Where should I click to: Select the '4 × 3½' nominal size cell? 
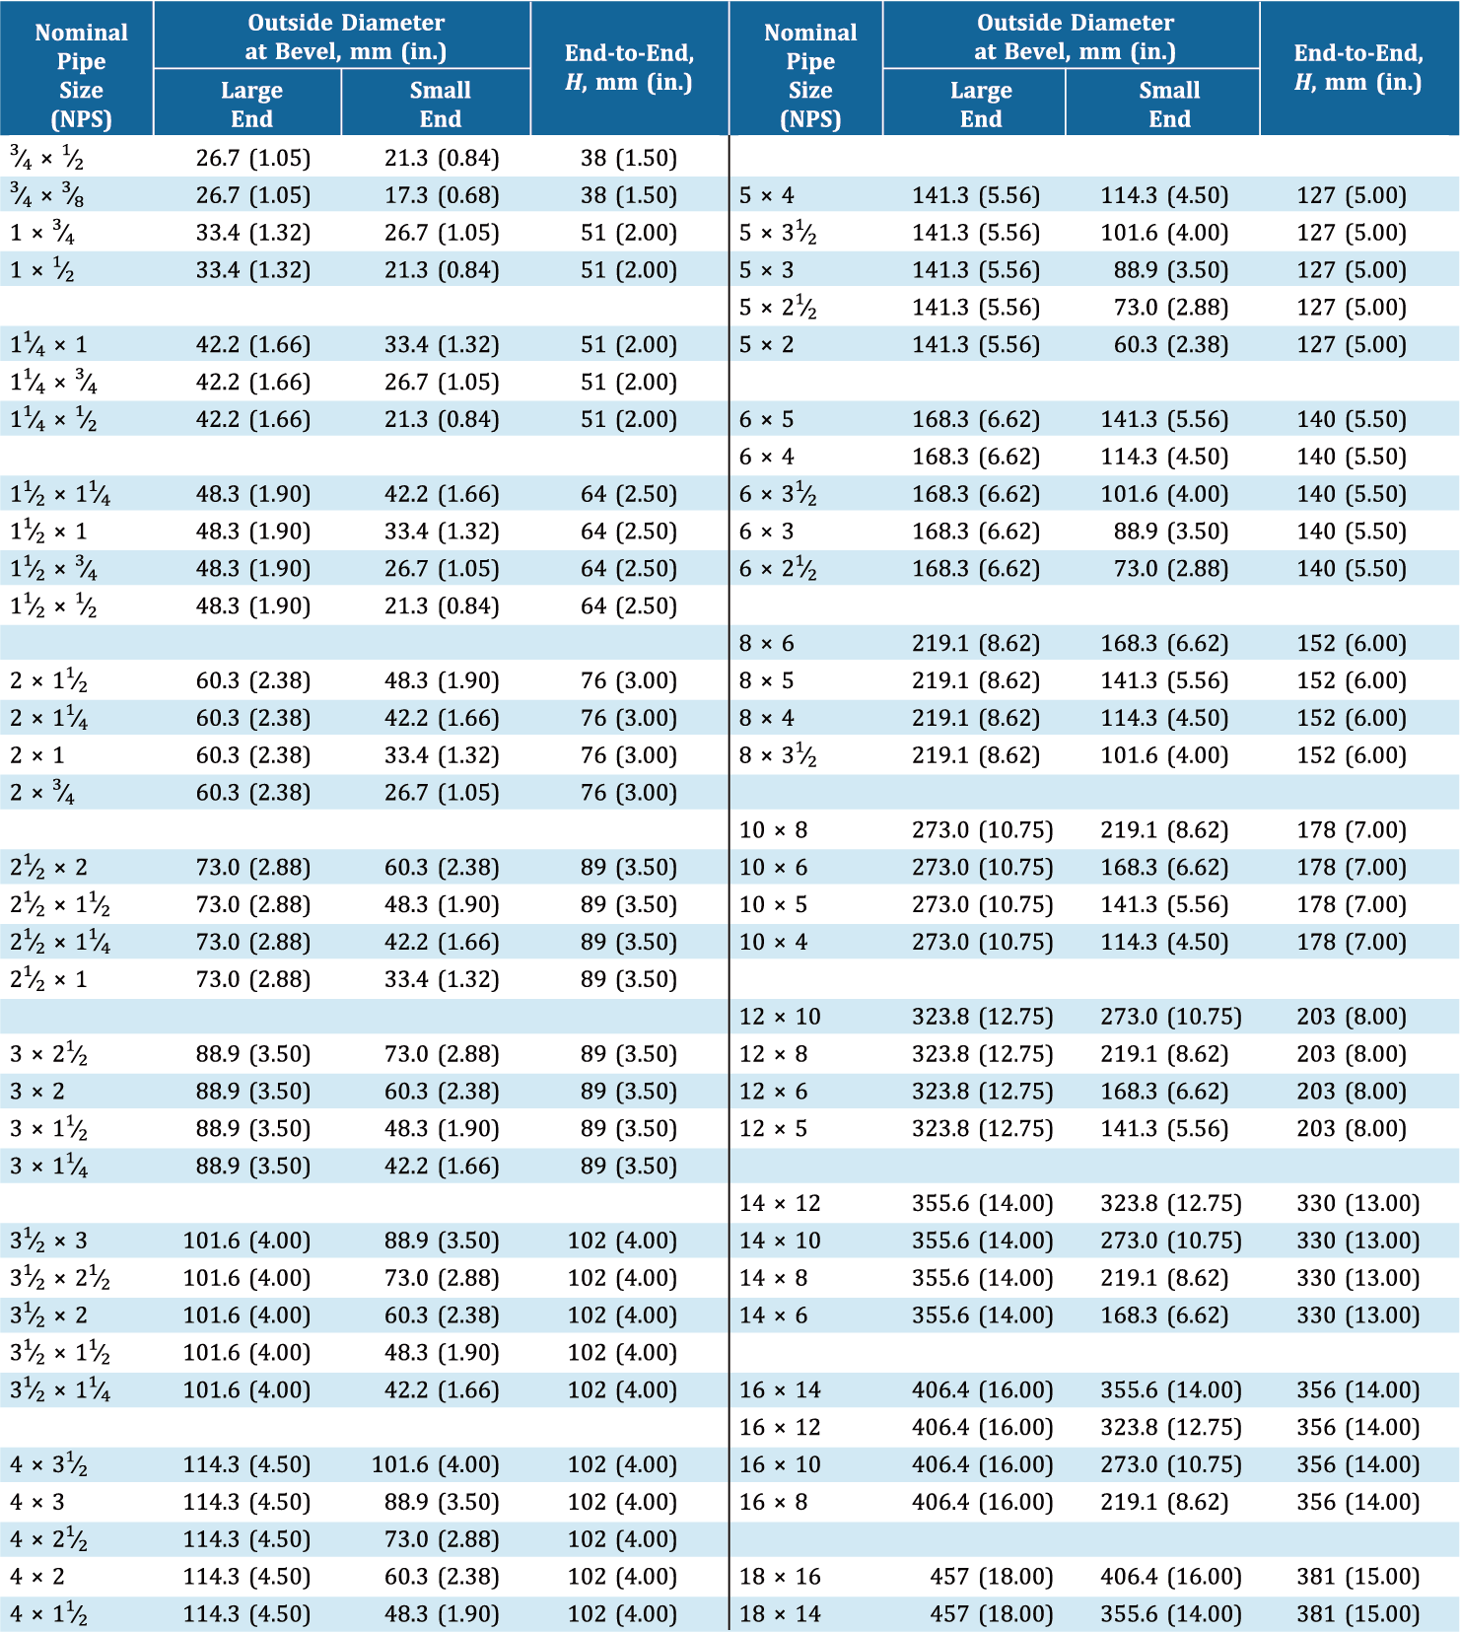pyautogui.click(x=48, y=1465)
